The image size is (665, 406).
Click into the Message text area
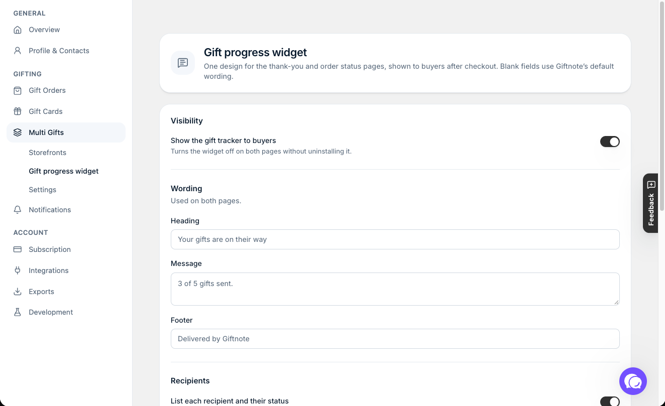(x=395, y=289)
